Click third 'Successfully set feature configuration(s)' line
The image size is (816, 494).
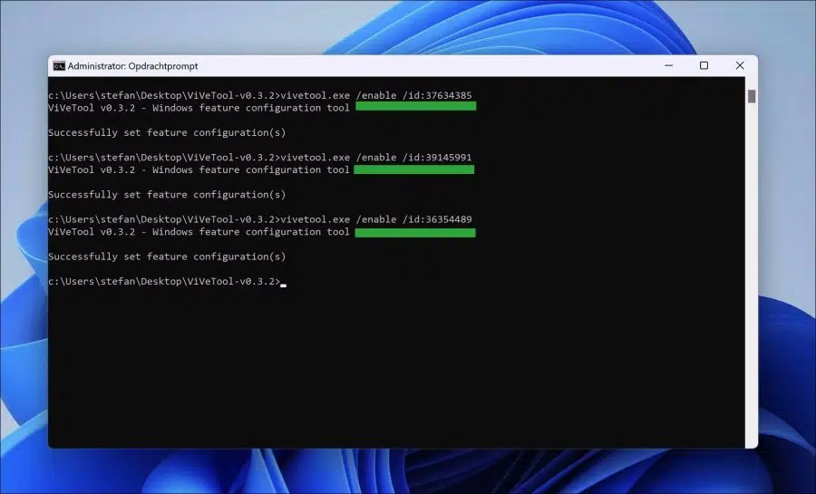point(167,257)
